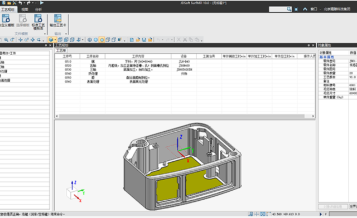This screenshot has width=357, height=218.
Task: Click the play arrow in the title bar
Action: tap(42, 3)
